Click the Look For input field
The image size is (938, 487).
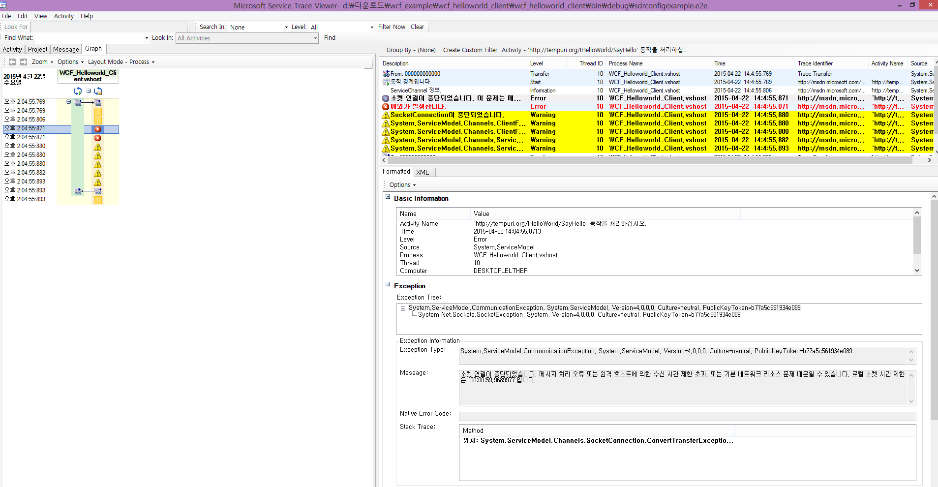click(108, 27)
